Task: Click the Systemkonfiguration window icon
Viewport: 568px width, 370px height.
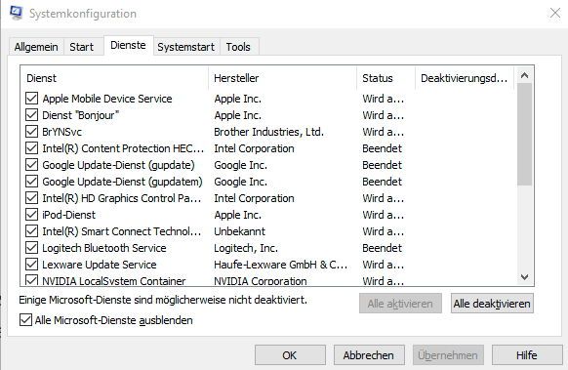Action: (x=16, y=13)
